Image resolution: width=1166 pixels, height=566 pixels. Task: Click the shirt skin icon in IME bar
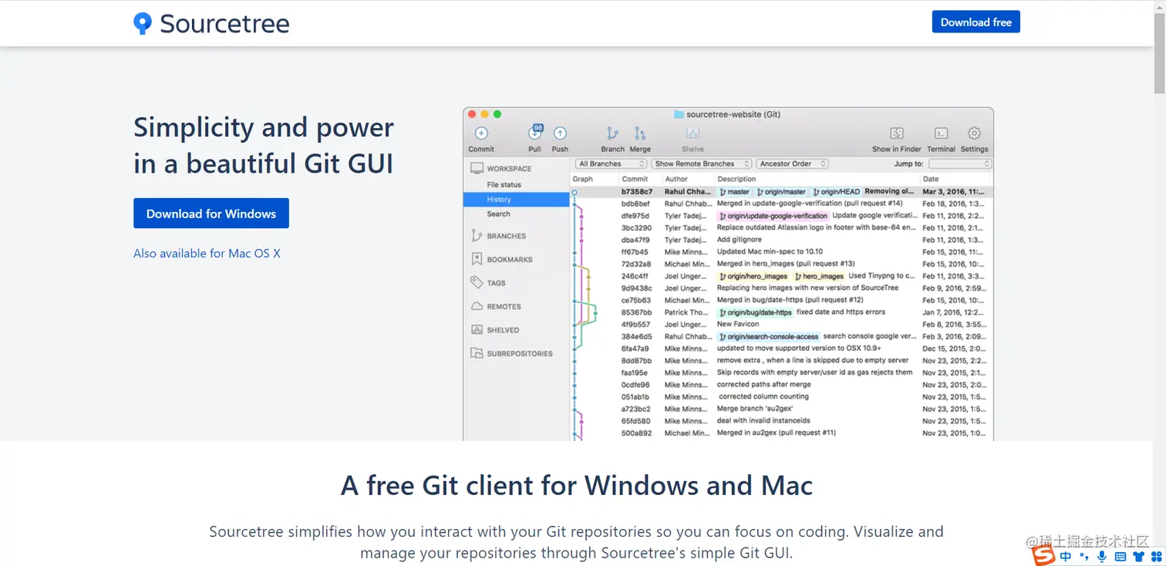point(1139,556)
